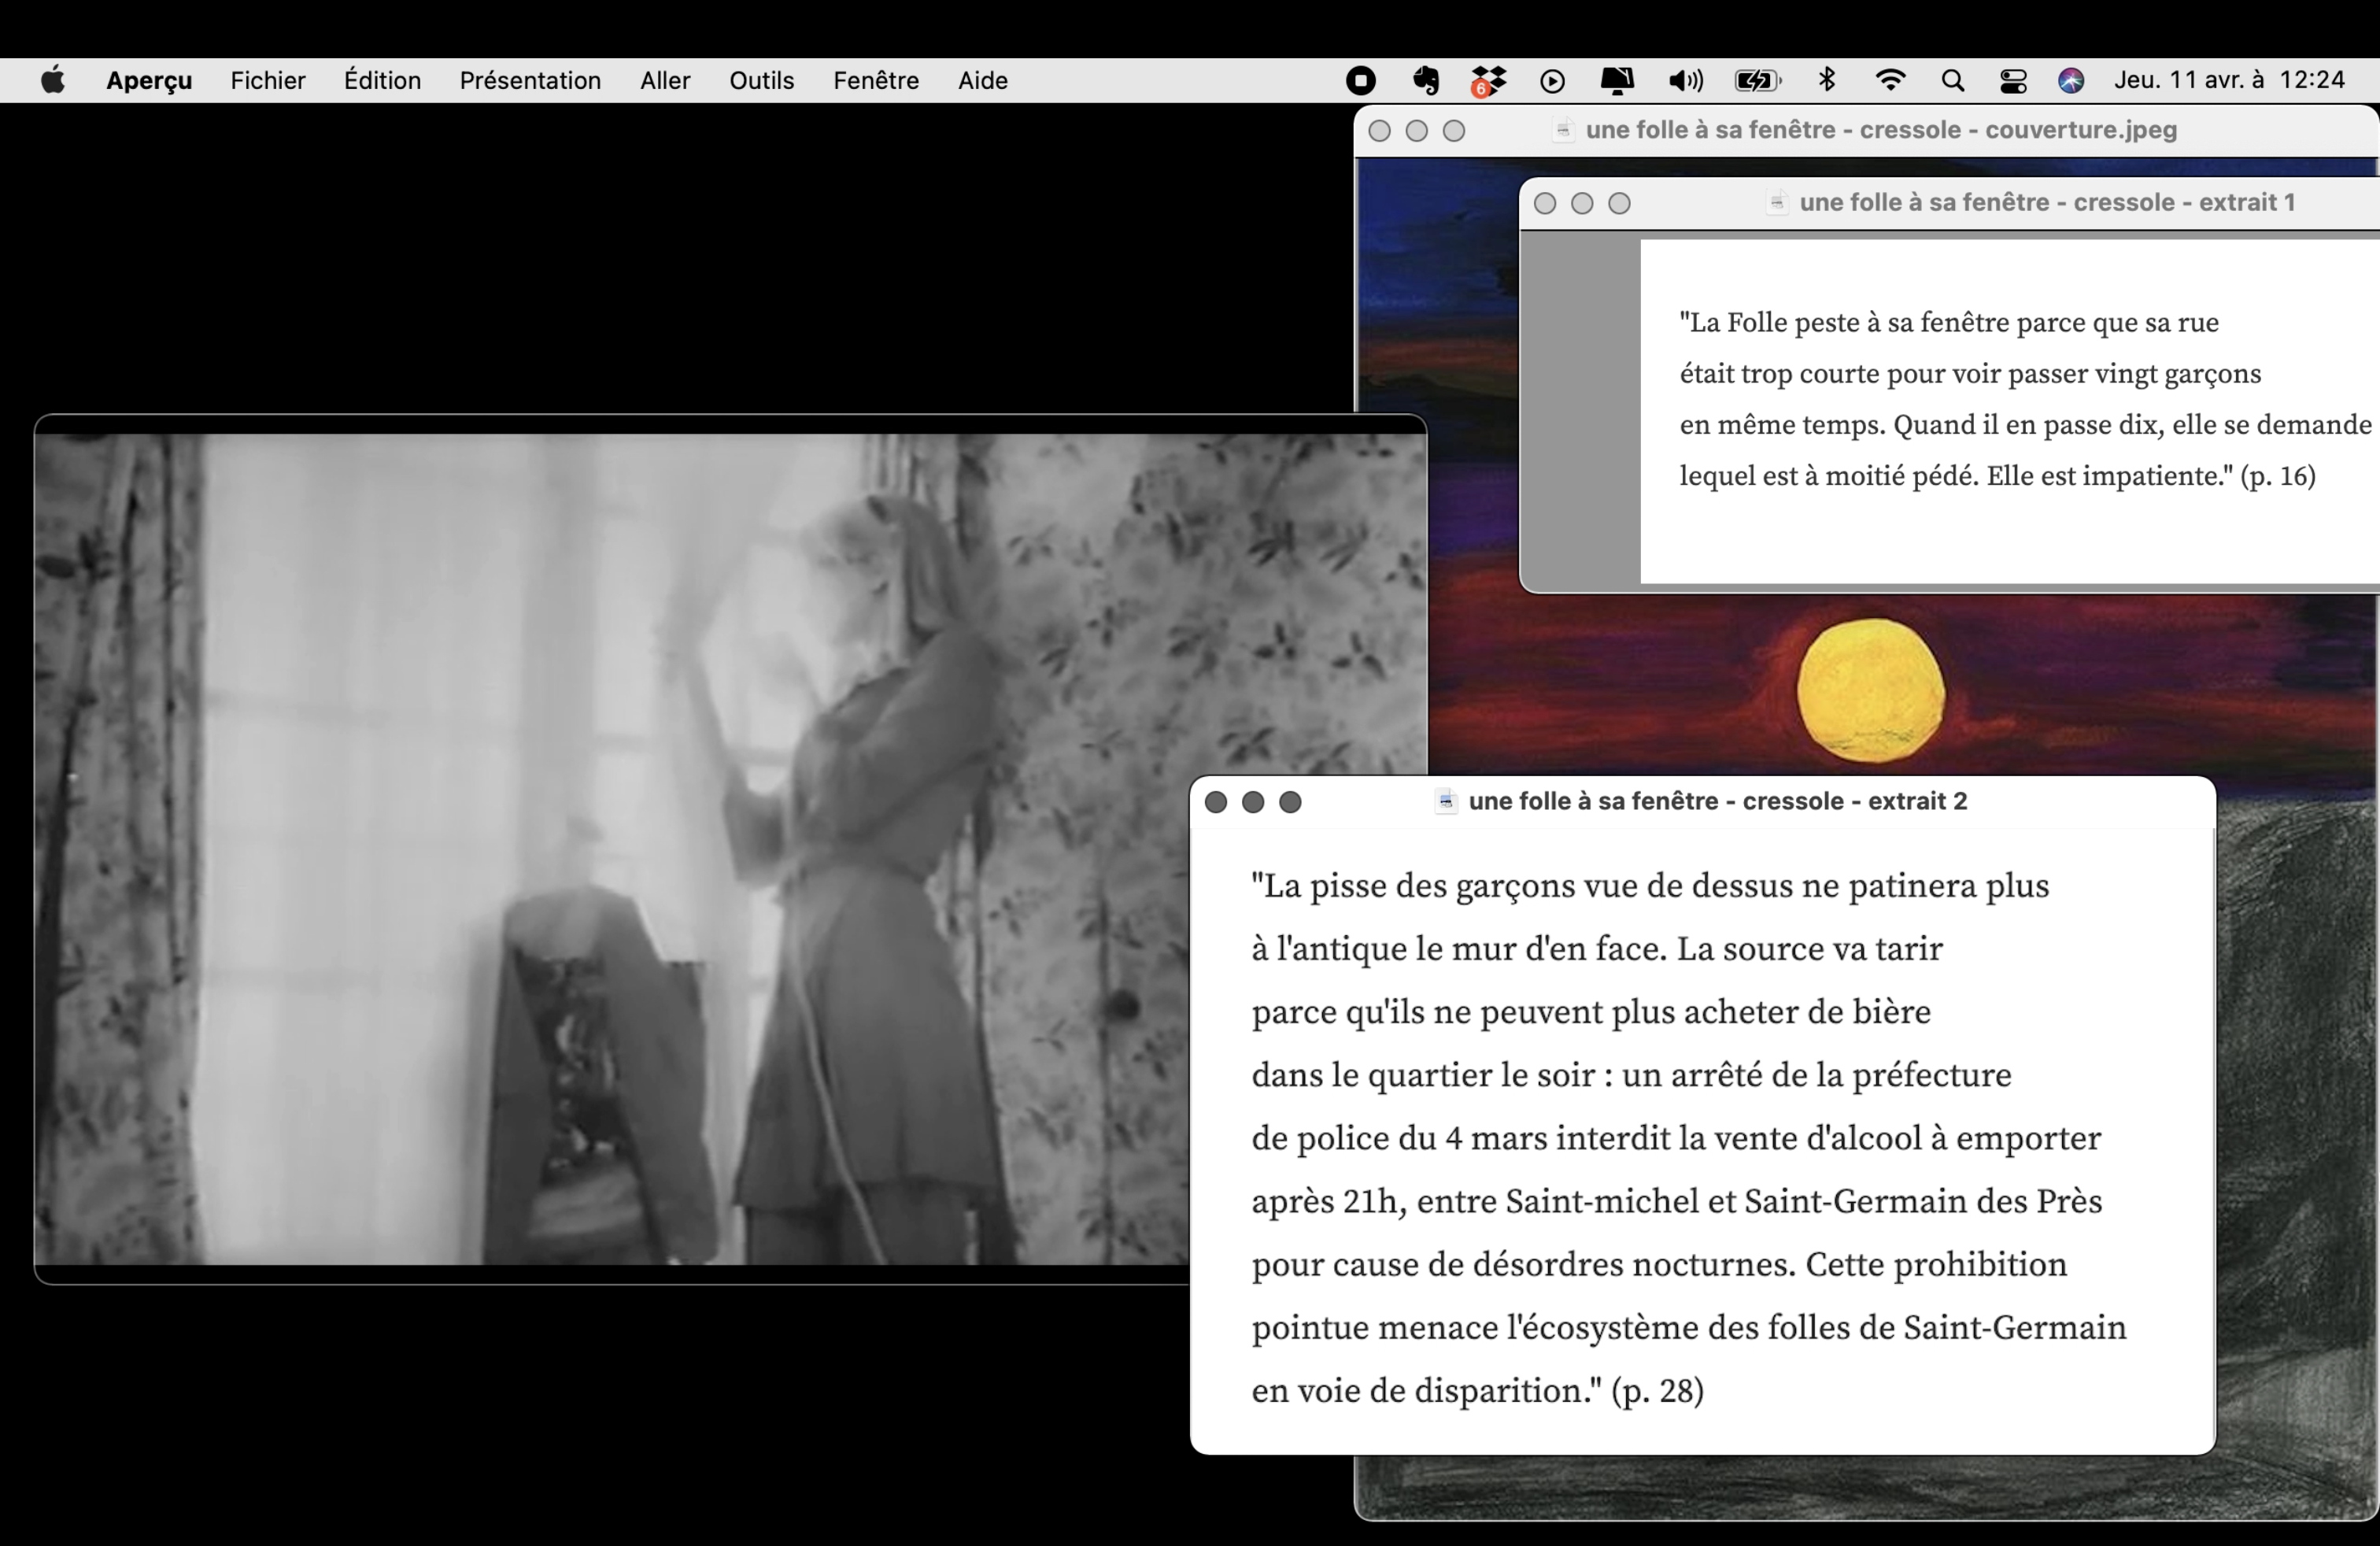Screen dimensions: 2380x1546
Task: Open the Fichier menu
Action: tap(267, 80)
